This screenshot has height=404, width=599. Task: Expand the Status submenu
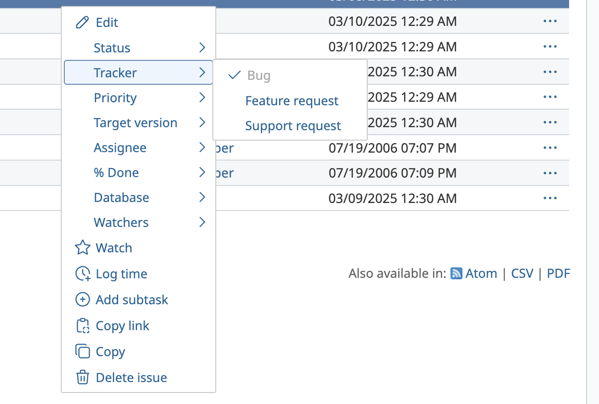139,48
